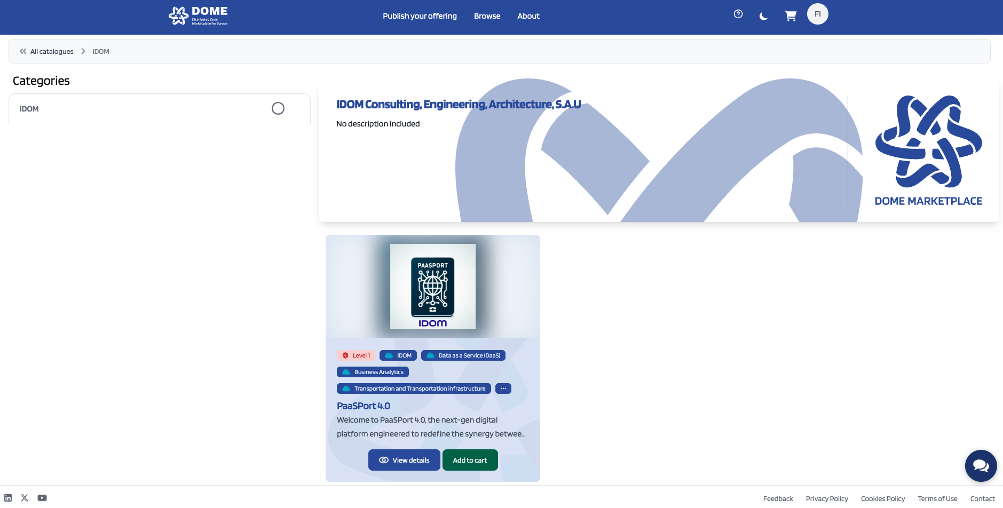The height and width of the screenshot is (508, 1003).
Task: Open the FI user avatar menu
Action: (x=818, y=14)
